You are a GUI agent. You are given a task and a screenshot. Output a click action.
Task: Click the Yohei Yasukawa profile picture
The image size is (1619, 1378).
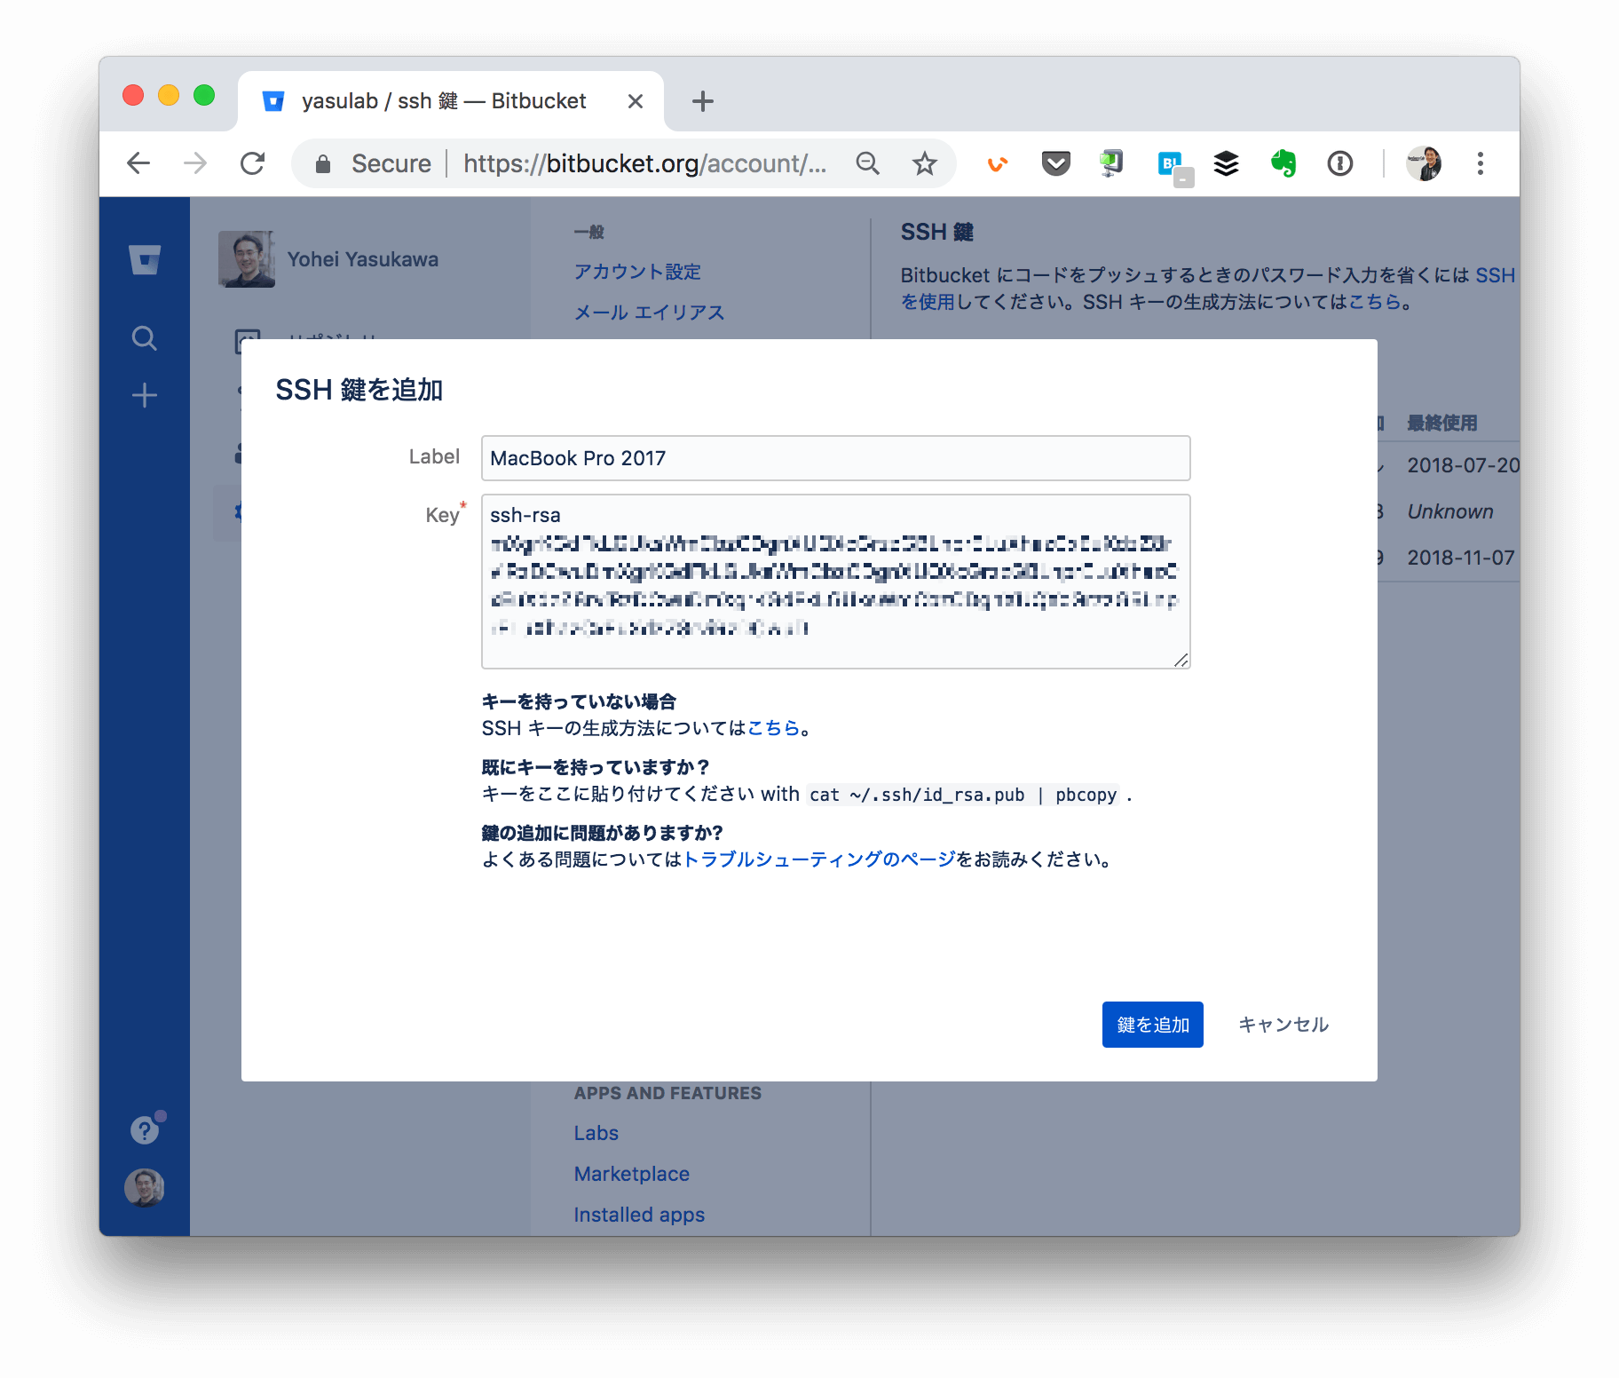[247, 259]
